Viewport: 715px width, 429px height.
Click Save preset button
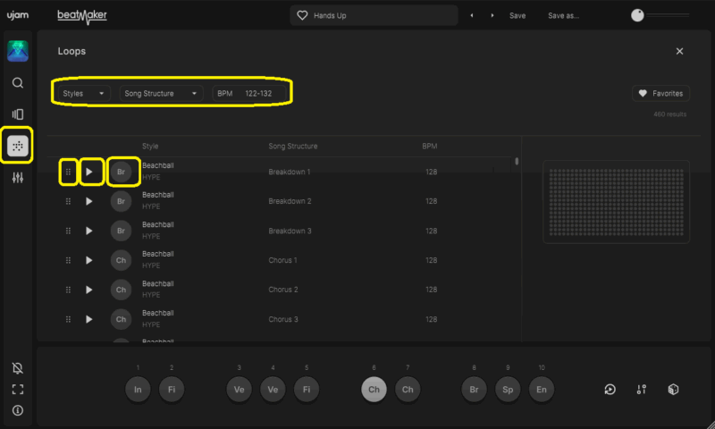[x=517, y=15]
